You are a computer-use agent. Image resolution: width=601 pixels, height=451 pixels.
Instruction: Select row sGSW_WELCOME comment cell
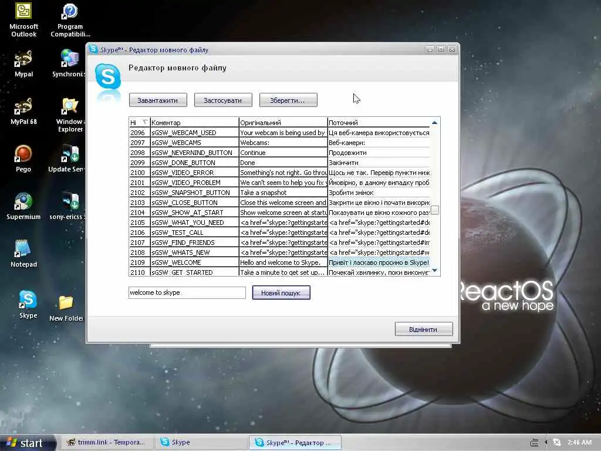click(194, 262)
